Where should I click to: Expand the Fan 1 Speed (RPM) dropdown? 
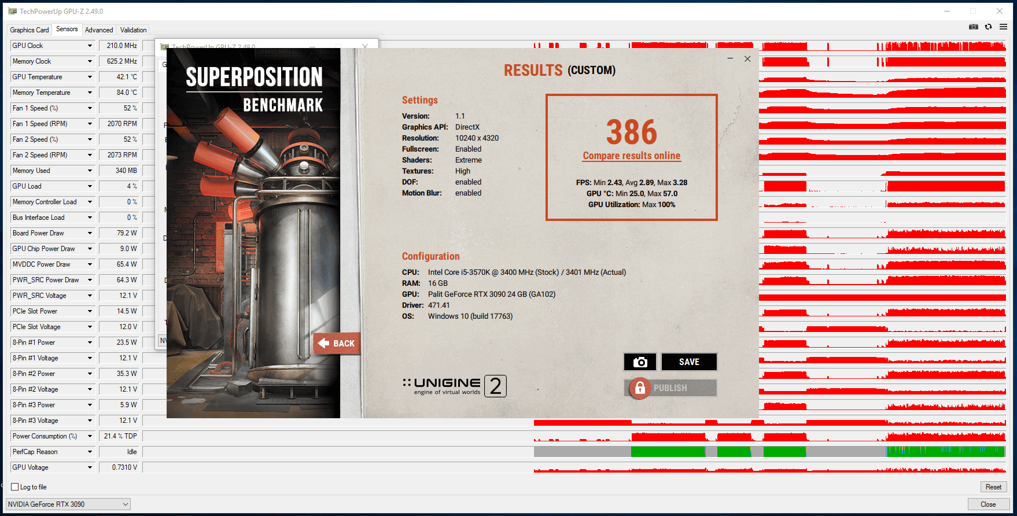point(90,124)
